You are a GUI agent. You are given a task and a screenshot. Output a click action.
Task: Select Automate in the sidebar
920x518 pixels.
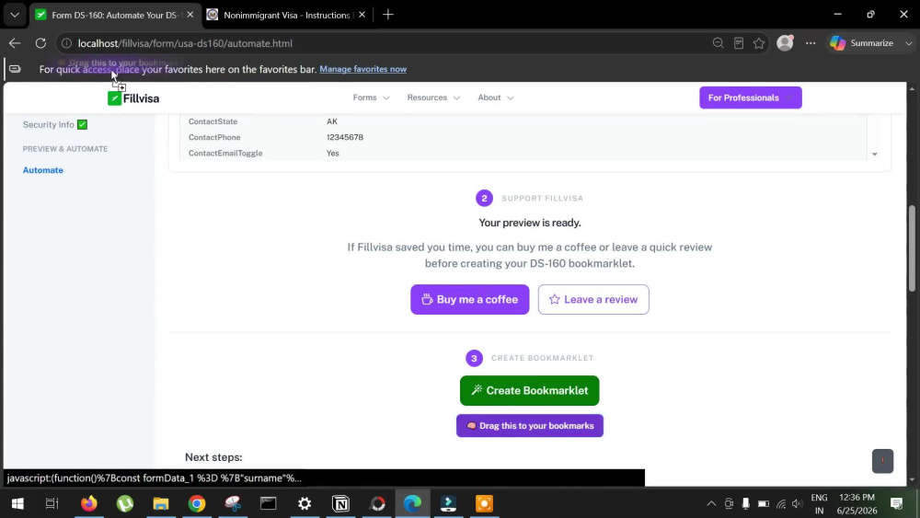click(43, 170)
